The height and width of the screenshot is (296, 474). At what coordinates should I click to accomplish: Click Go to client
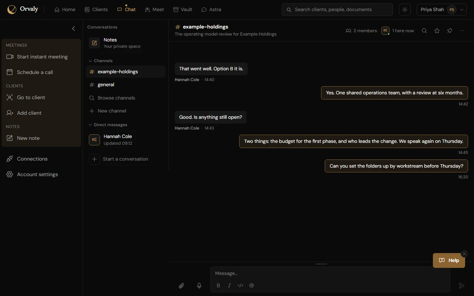pos(41,97)
